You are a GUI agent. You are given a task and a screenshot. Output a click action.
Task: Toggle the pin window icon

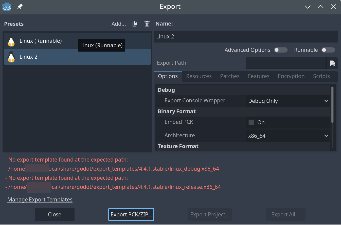tap(20, 7)
